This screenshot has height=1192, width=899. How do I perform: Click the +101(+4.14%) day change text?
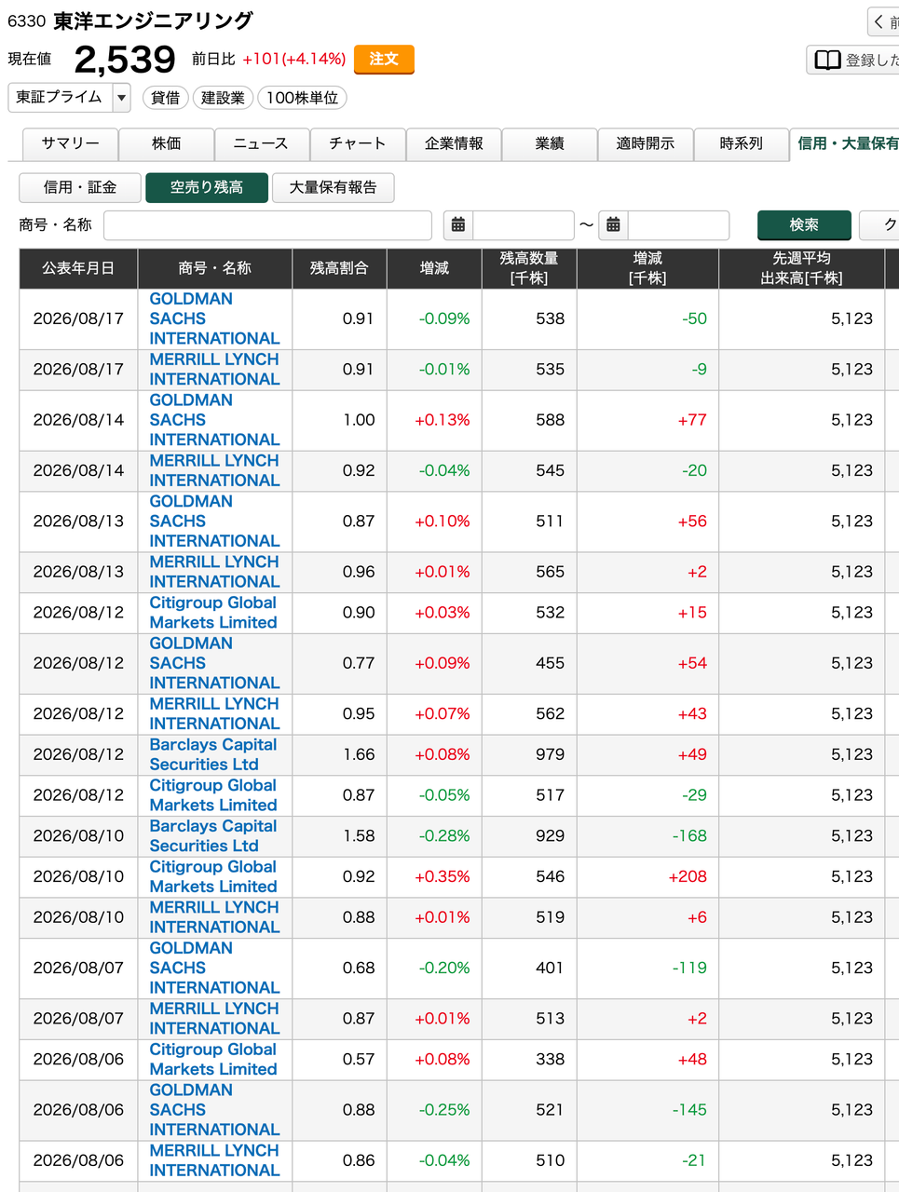294,59
